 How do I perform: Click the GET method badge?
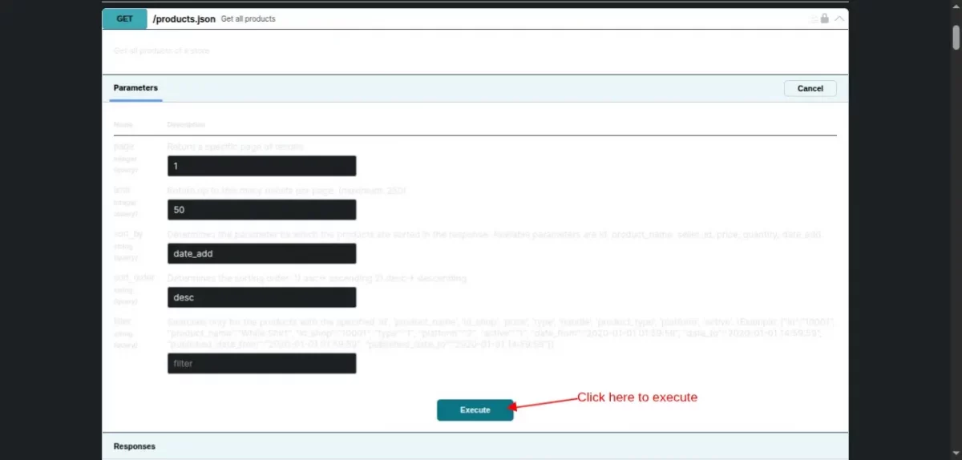click(x=124, y=18)
